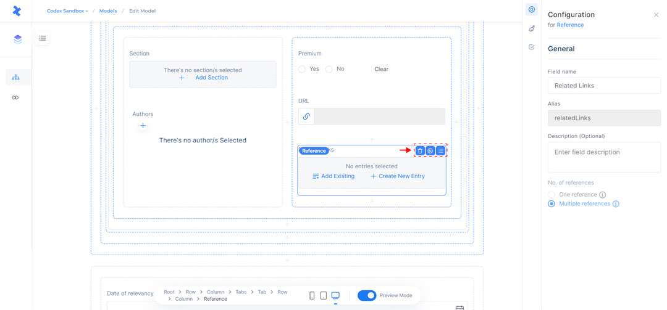Open Reference field settings gear icon

[x=430, y=150]
